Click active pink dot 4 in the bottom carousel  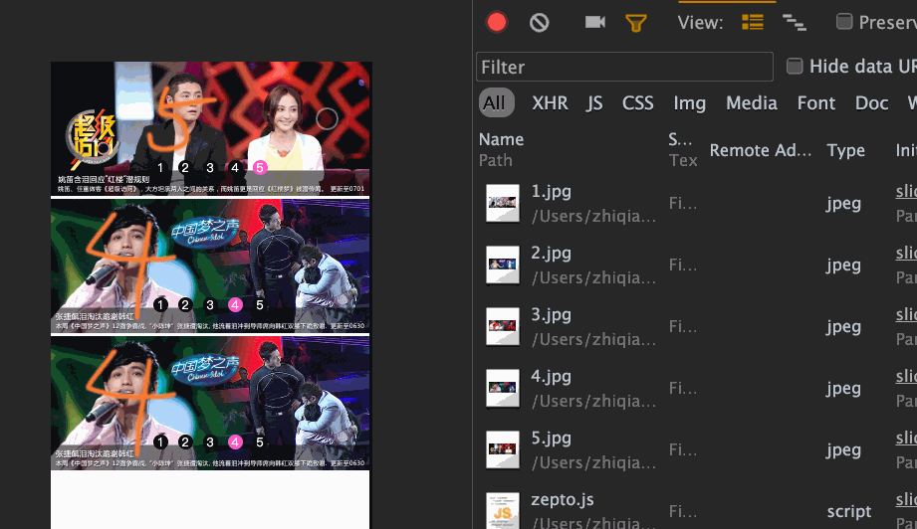(x=235, y=442)
